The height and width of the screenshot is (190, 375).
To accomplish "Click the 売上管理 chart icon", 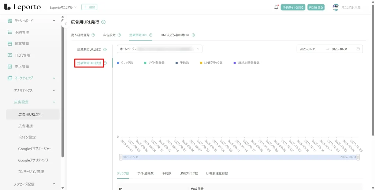I will (10, 66).
